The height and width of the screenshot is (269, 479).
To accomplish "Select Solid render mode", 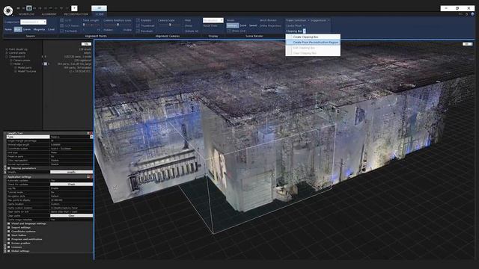I will [243, 25].
